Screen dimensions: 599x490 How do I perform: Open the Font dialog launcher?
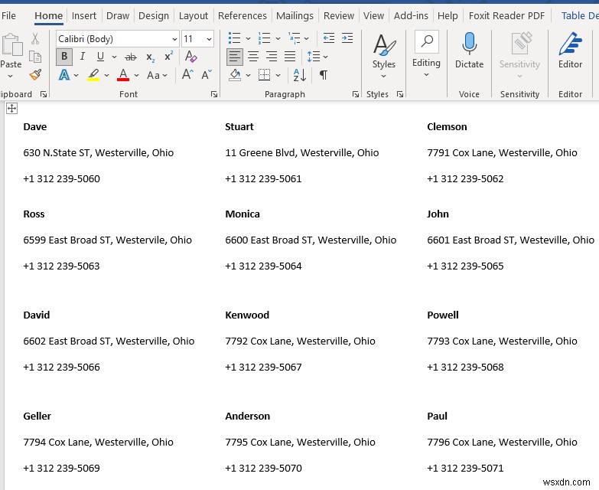tap(214, 94)
